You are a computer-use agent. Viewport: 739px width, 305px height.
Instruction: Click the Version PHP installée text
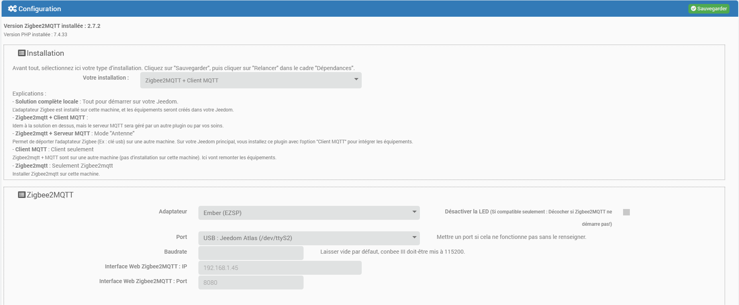[35, 35]
